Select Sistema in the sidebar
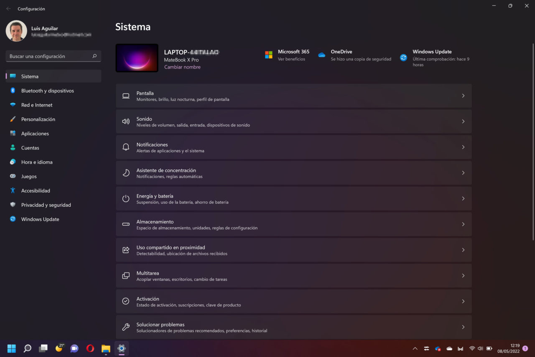This screenshot has height=357, width=535. 53,76
